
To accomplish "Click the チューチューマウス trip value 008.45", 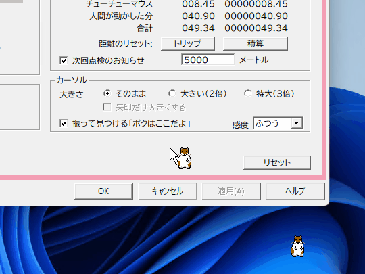I will click(x=198, y=4).
